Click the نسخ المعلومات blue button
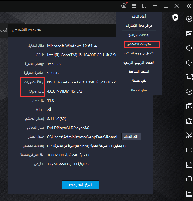This screenshot has width=193, height=201. point(80,185)
